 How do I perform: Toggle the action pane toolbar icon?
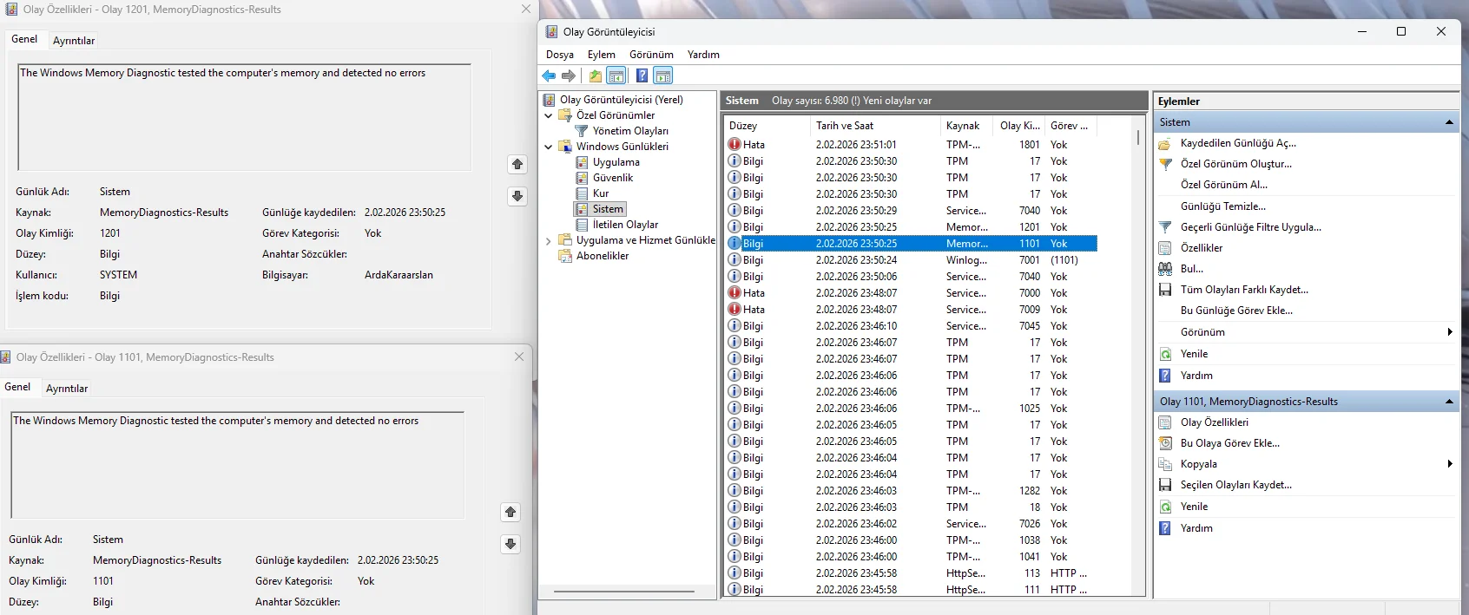(663, 76)
